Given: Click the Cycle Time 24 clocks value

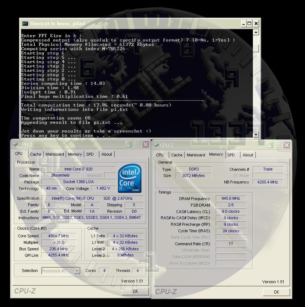Looking at the screenshot, I should pyautogui.click(x=231, y=231).
